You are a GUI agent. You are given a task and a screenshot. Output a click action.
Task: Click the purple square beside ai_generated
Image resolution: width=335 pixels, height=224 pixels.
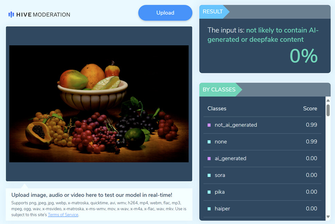[x=209, y=158]
